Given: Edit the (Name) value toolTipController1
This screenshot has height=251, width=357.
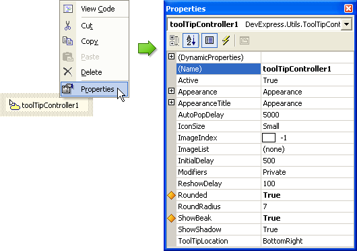Looking at the screenshot, I should click(297, 69).
